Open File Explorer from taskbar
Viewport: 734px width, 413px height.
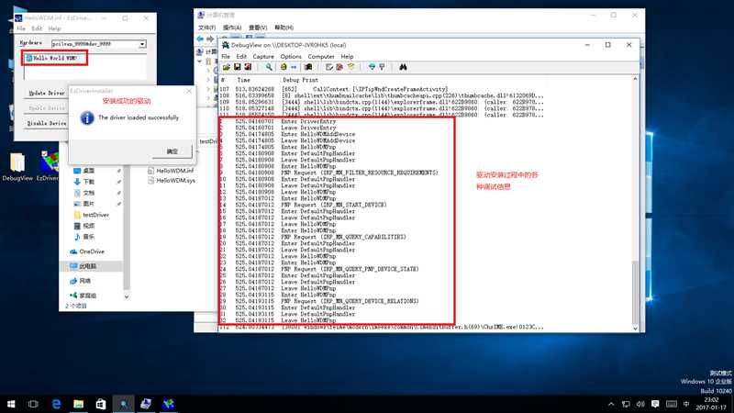[79, 404]
